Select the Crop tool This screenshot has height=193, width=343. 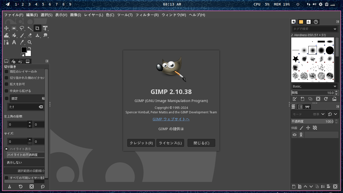pos(37,28)
